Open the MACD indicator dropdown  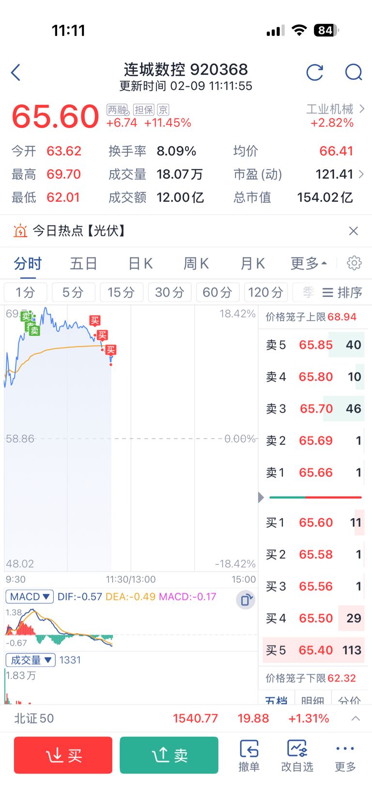tap(30, 597)
